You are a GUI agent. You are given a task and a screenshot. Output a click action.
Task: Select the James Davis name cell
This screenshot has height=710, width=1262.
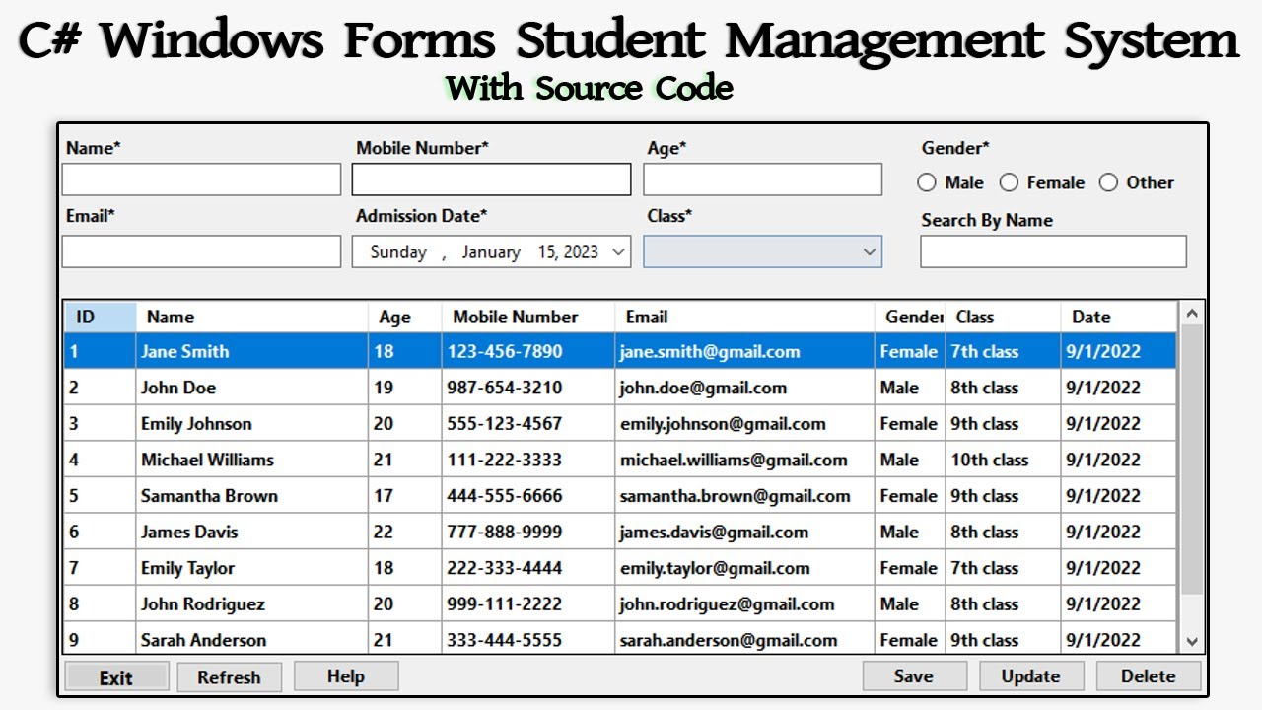[x=252, y=532]
